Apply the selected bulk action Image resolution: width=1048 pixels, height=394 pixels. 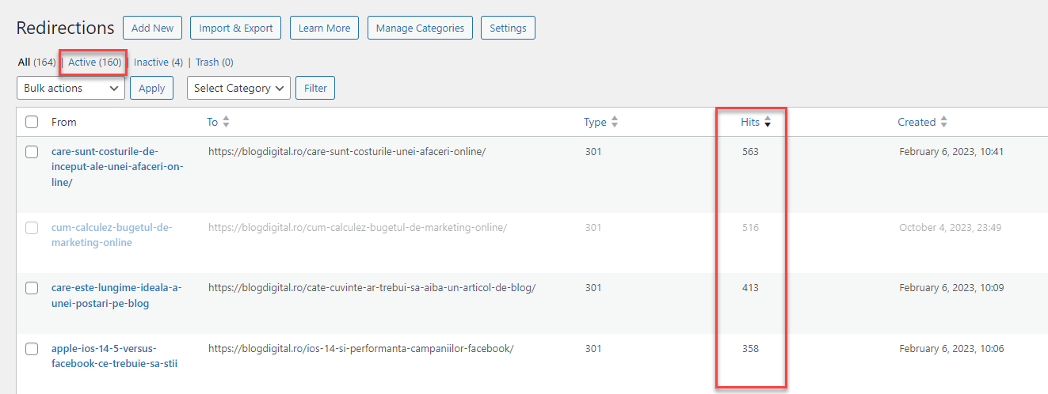point(151,88)
